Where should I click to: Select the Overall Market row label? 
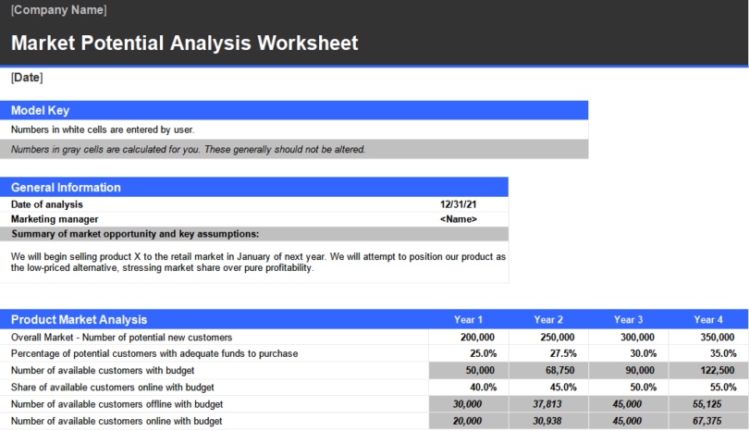pyautogui.click(x=121, y=338)
